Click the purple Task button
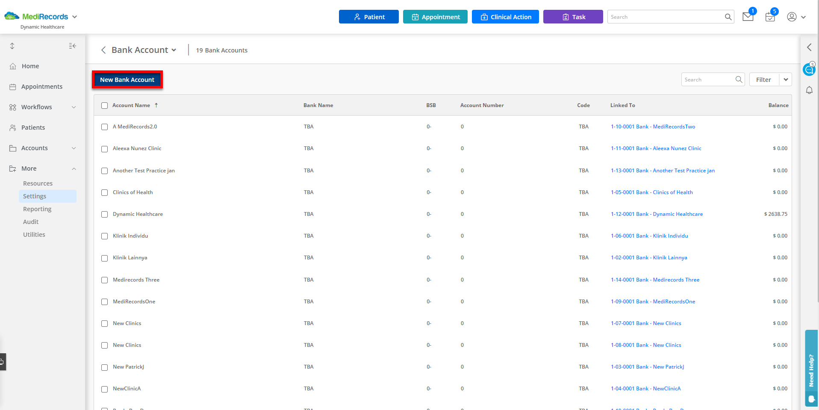The width and height of the screenshot is (819, 410). point(573,17)
